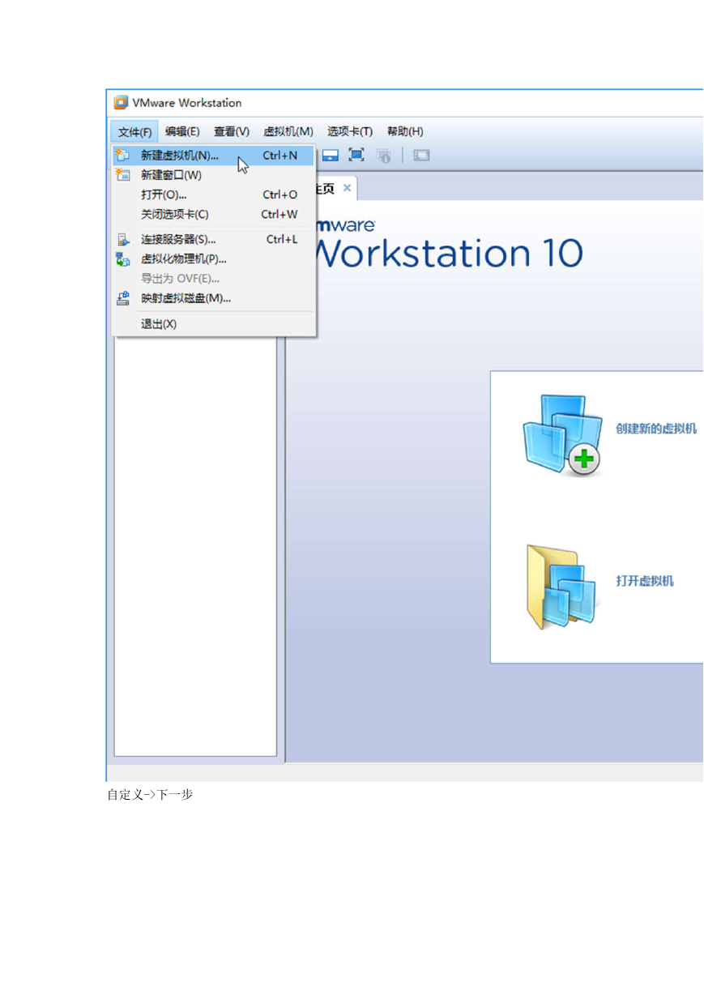Image resolution: width=704 pixels, height=995 pixels.
Task: Click the grayed thumbnail bar toolbar icon
Action: (421, 156)
